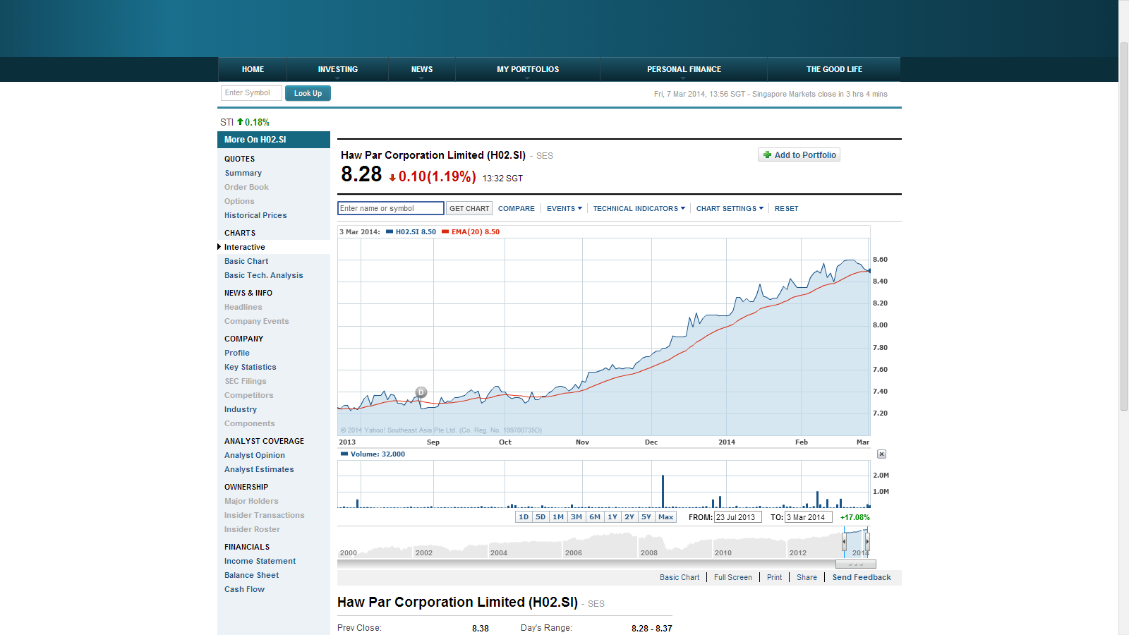Open Basic Chart in the sidebar
1129x635 pixels.
point(246,261)
